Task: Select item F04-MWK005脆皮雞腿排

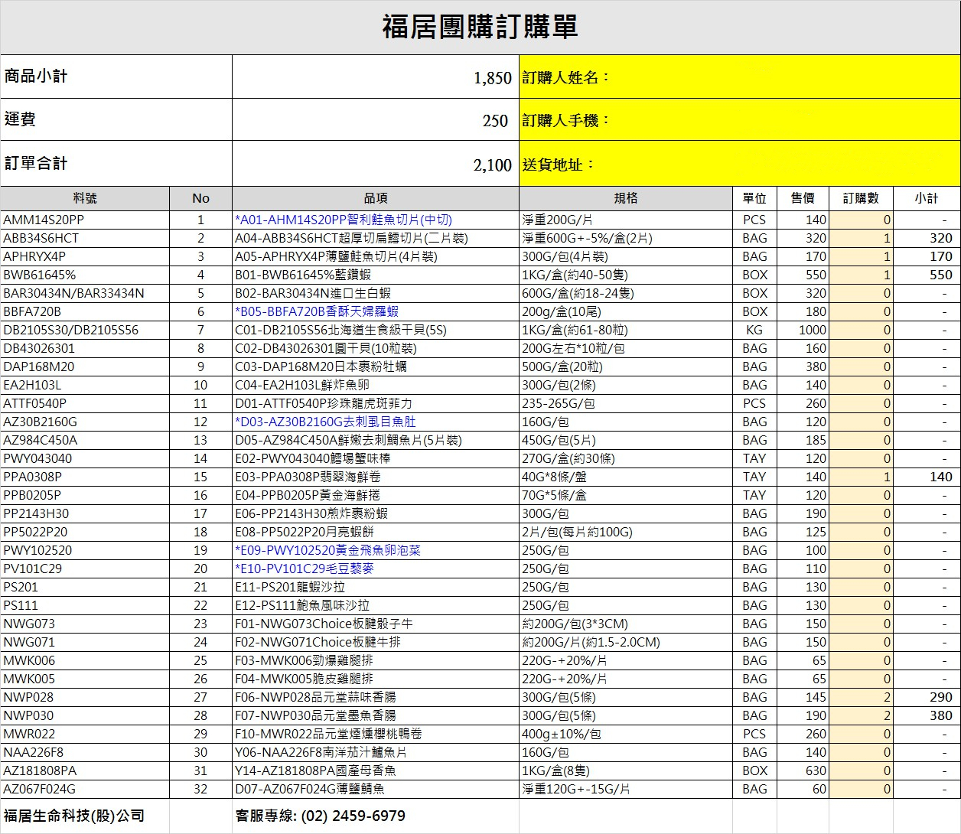Action: click(x=304, y=679)
